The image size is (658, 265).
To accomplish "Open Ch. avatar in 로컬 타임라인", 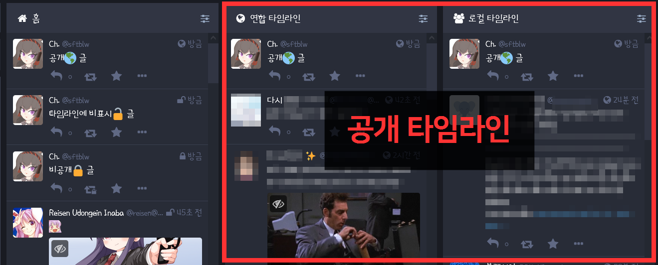I will pyautogui.click(x=464, y=54).
